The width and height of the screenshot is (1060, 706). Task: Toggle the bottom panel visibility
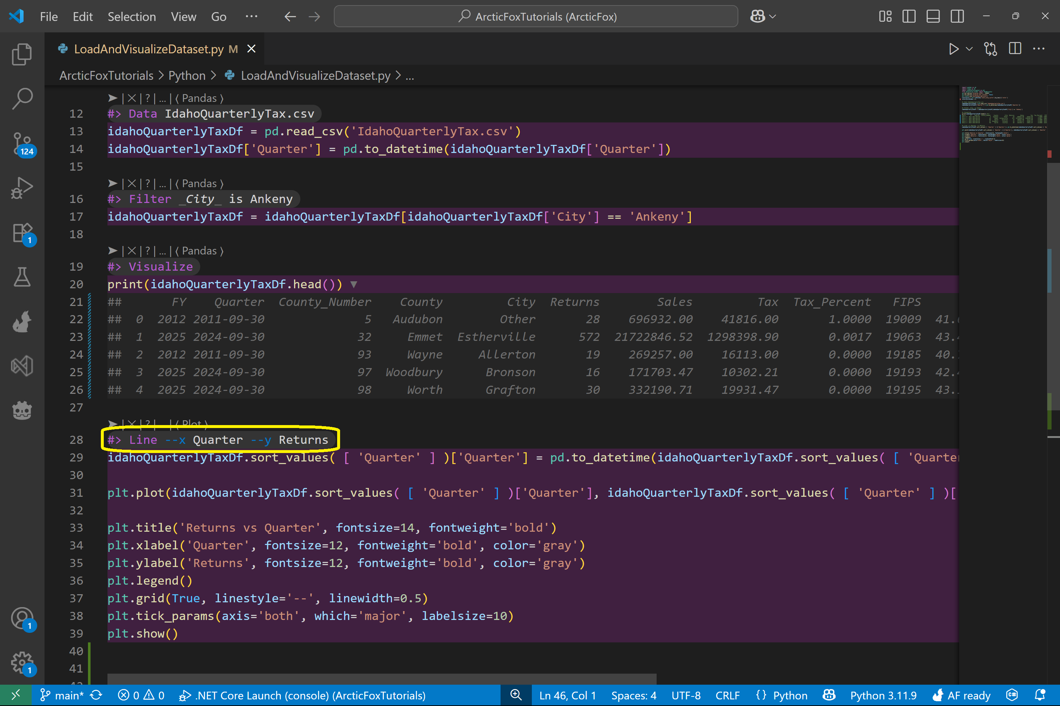tap(933, 17)
